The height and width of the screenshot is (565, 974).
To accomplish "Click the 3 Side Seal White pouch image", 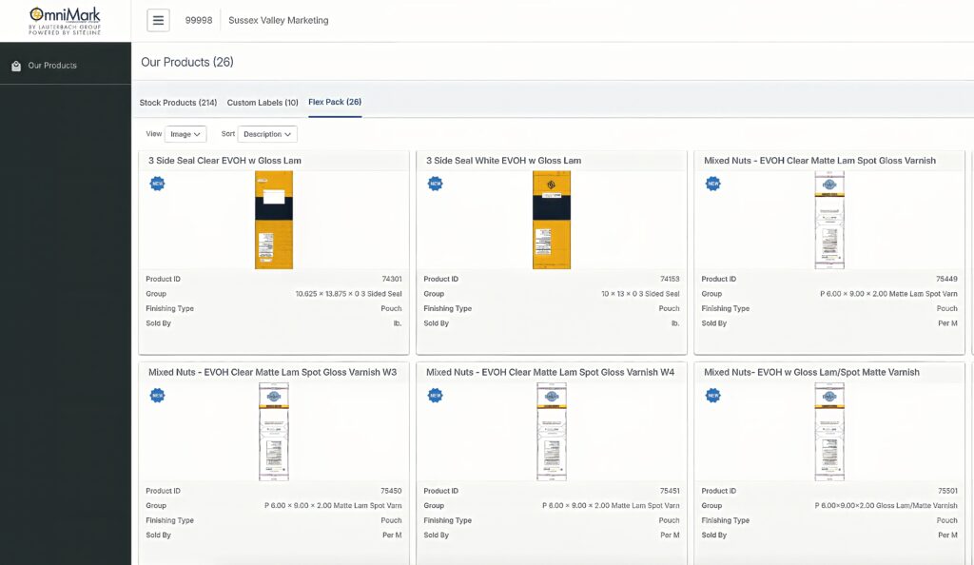I will pos(552,221).
